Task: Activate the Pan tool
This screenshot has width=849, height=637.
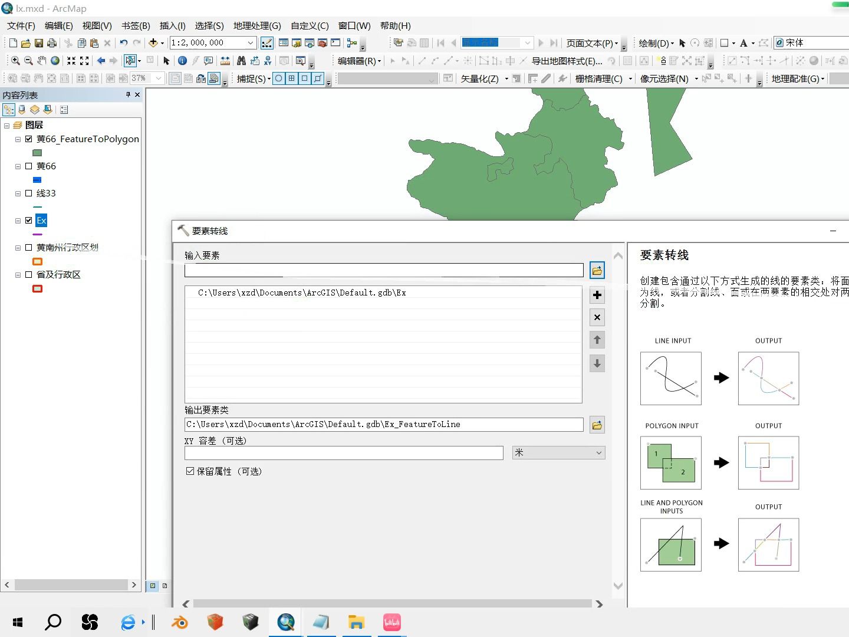Action: [41, 61]
